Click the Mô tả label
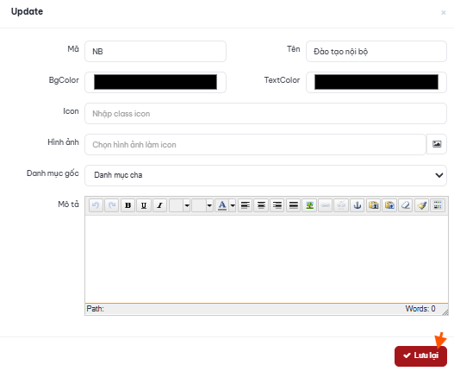The width and height of the screenshot is (454, 371). click(68, 204)
